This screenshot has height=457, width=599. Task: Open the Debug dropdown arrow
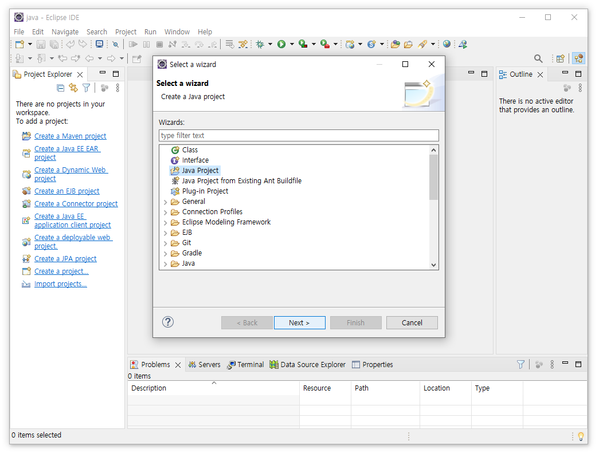tap(270, 44)
